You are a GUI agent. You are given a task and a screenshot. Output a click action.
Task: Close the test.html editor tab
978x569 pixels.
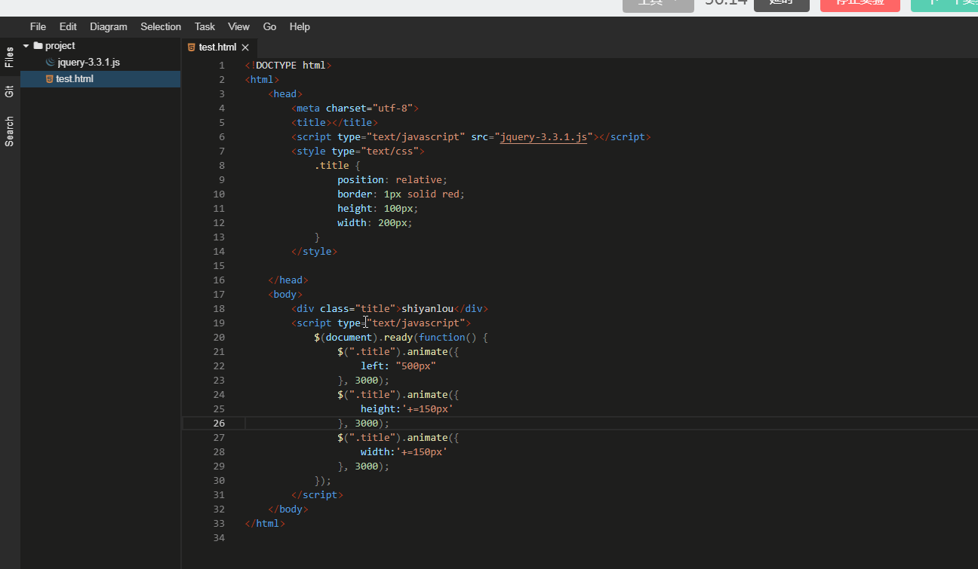(x=245, y=47)
